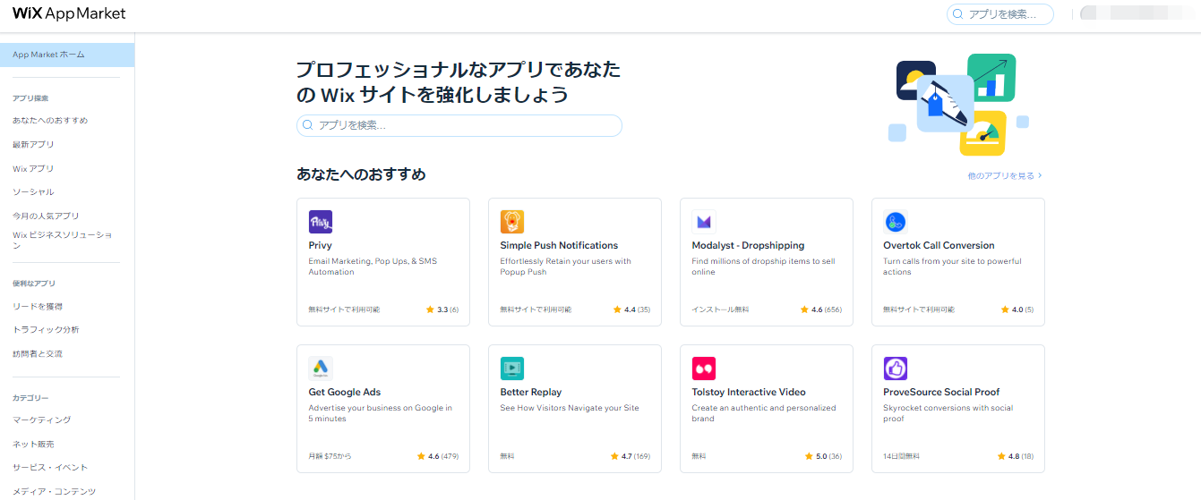Image resolution: width=1201 pixels, height=500 pixels.
Task: Click the Better Replay app icon
Action: point(512,369)
